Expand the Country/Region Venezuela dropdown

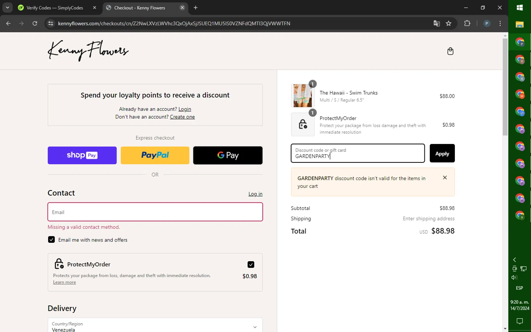[x=155, y=326]
